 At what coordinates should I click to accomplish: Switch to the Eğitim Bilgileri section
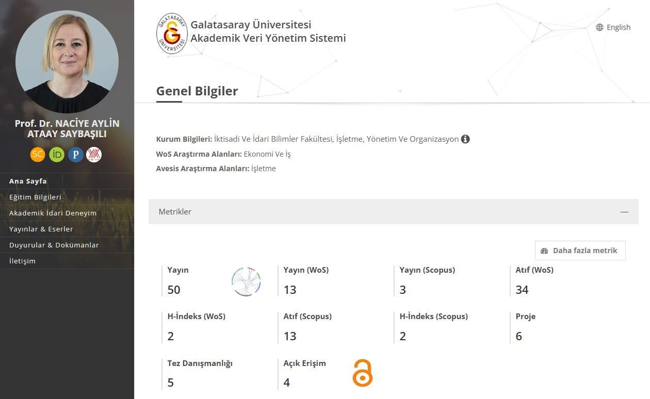click(35, 197)
